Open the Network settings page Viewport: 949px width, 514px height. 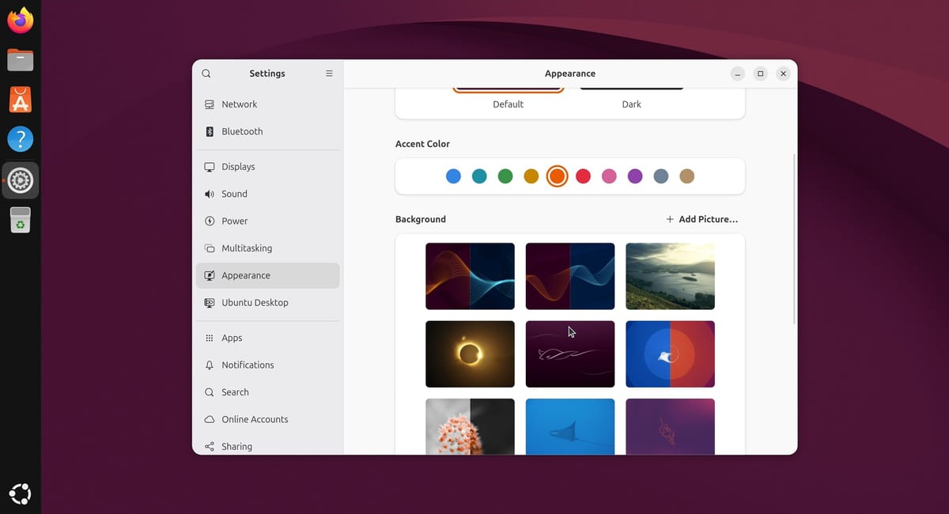pos(268,104)
